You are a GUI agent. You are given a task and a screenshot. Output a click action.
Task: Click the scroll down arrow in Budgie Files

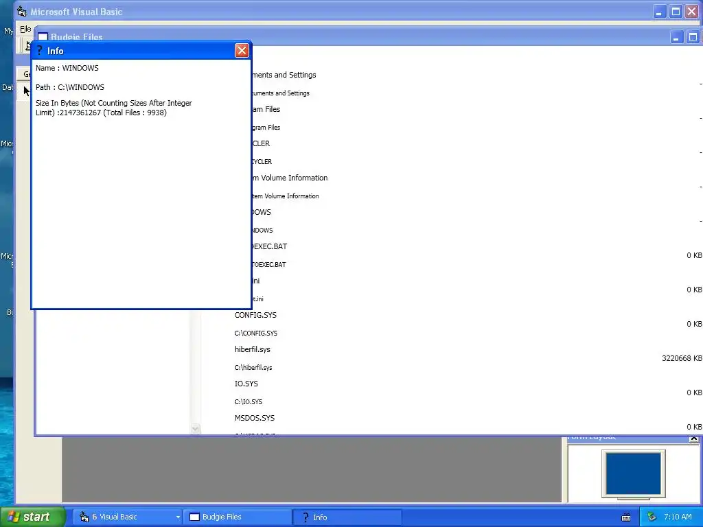(x=195, y=429)
